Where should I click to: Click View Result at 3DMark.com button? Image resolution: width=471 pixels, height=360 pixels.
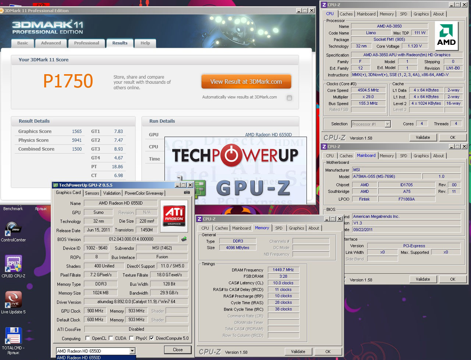click(x=246, y=82)
